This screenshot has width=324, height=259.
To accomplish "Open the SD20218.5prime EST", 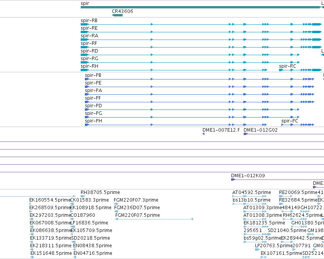I will (x=91, y=238).
